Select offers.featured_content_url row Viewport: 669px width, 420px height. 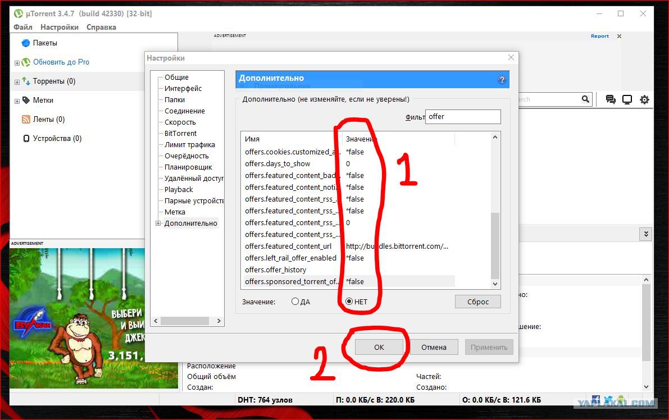[x=349, y=246]
